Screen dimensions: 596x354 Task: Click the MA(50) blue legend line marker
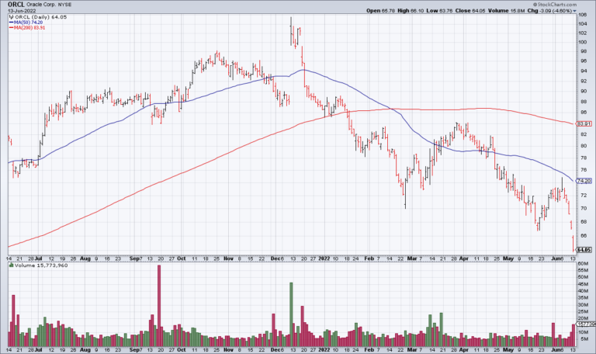[9, 23]
